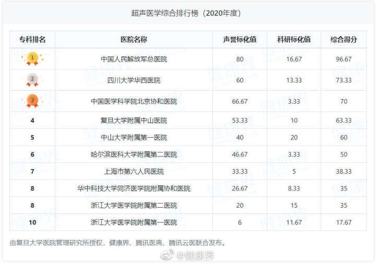Screen dimensions: 376x264
Task: Click total score 73.33
Action: [x=344, y=80]
